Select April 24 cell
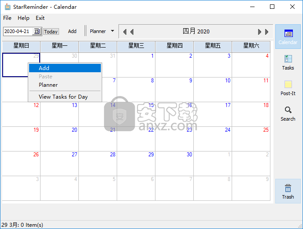The height and width of the screenshot is (229, 303). pyautogui.click(x=213, y=139)
